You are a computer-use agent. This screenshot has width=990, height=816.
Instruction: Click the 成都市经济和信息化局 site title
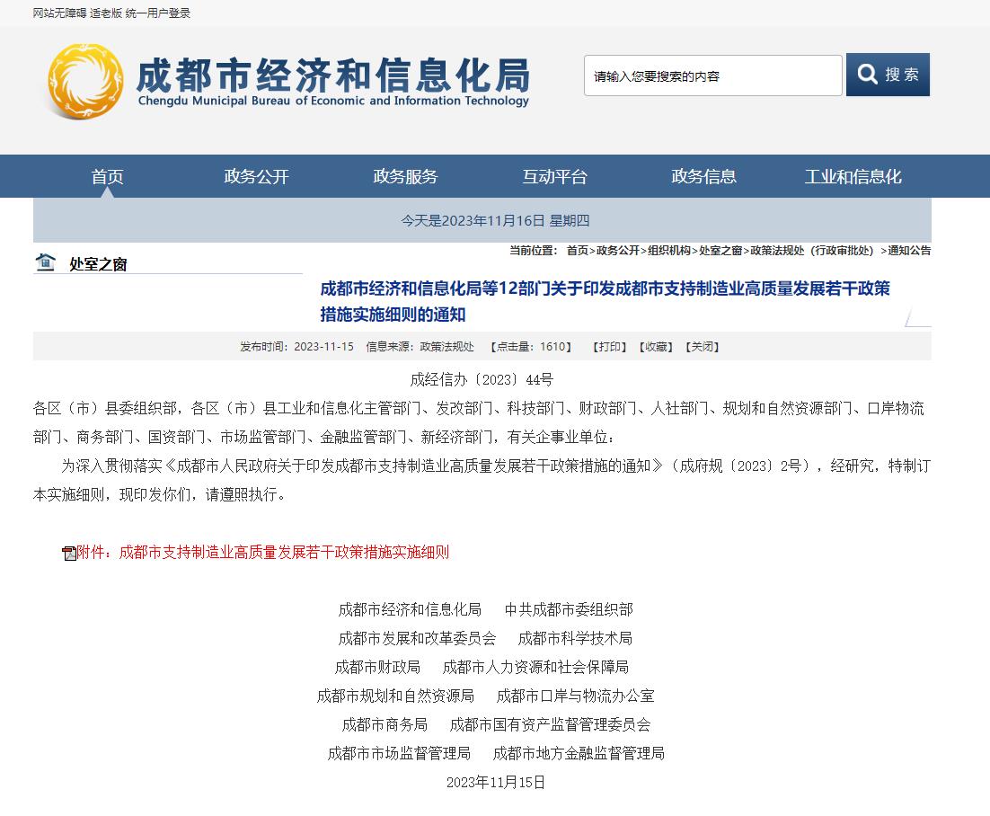333,75
